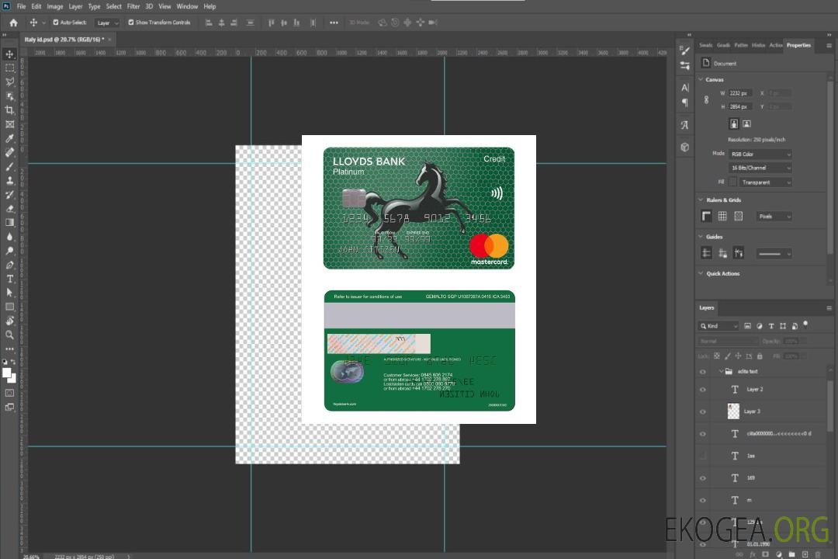Collapse the Canvas section

(701, 79)
